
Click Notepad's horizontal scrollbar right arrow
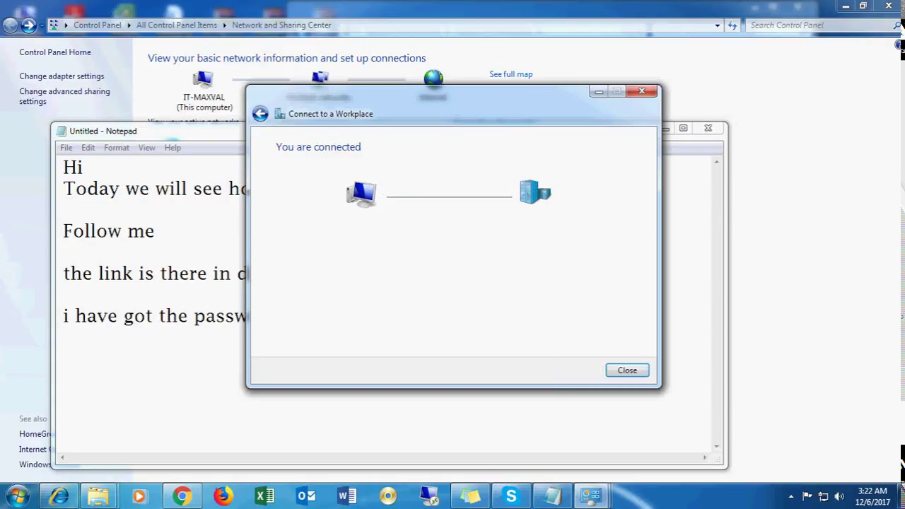pyautogui.click(x=705, y=457)
